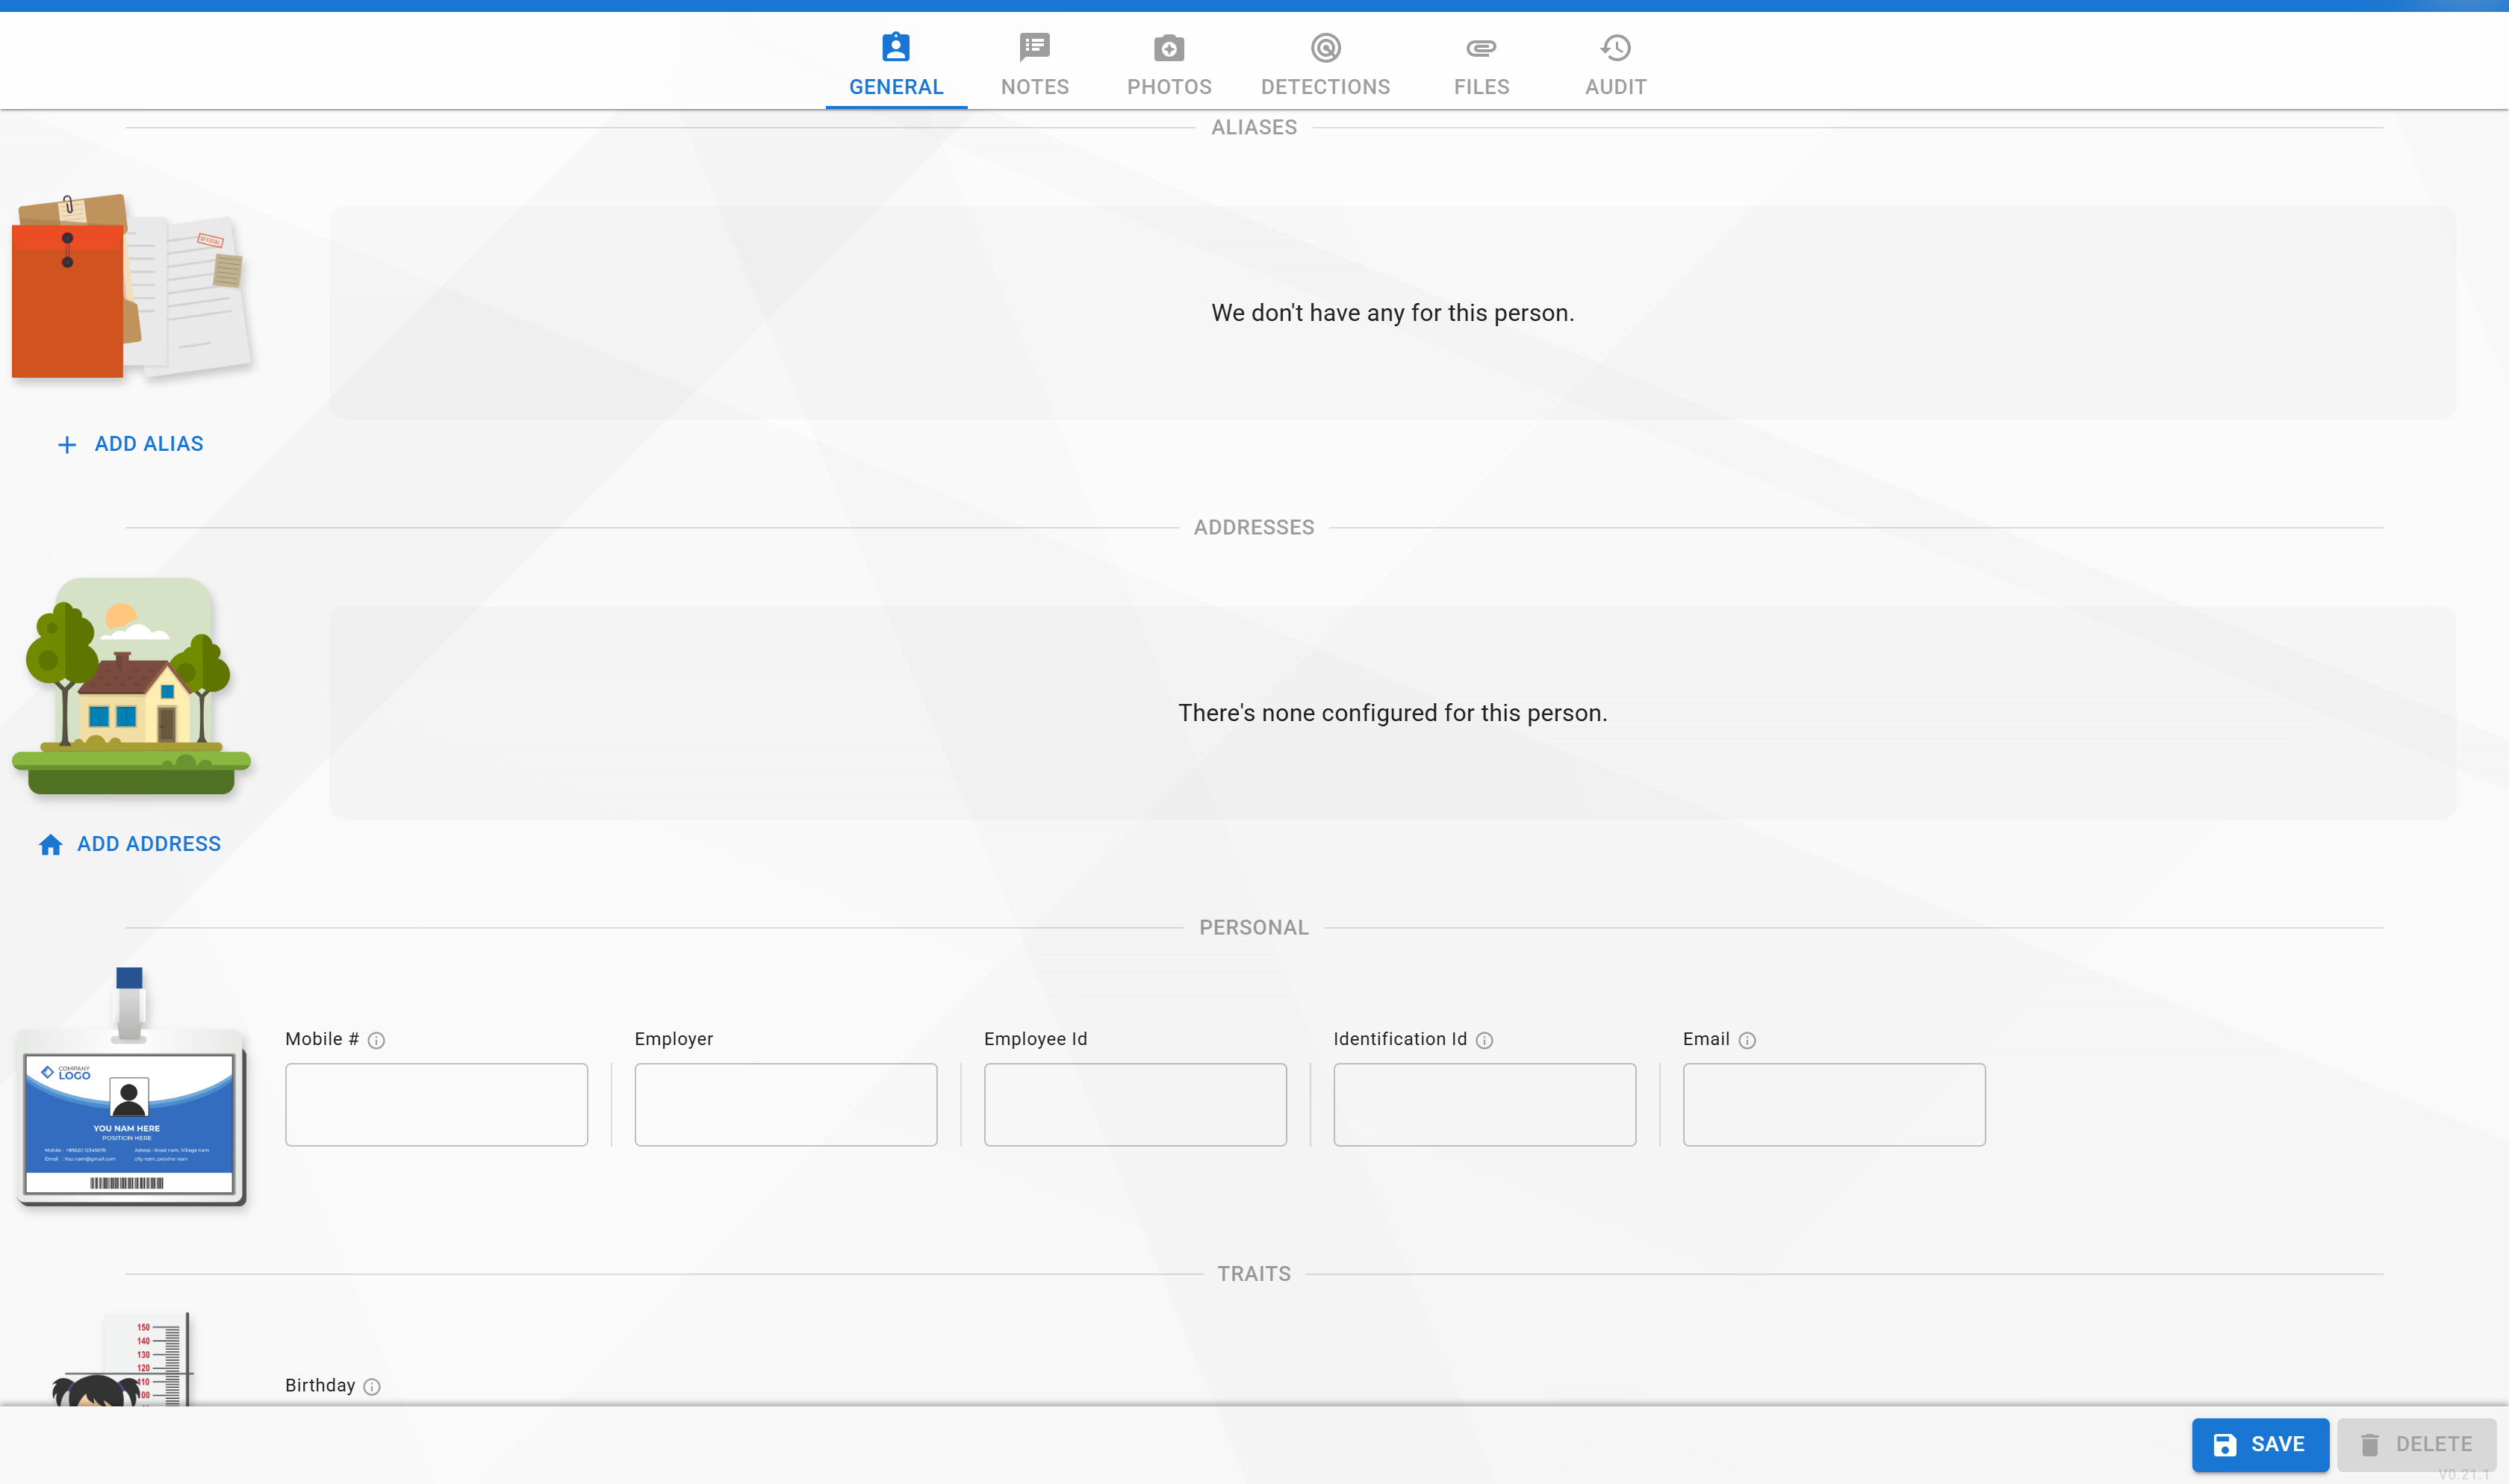Click the Add Address button

pos(130,844)
